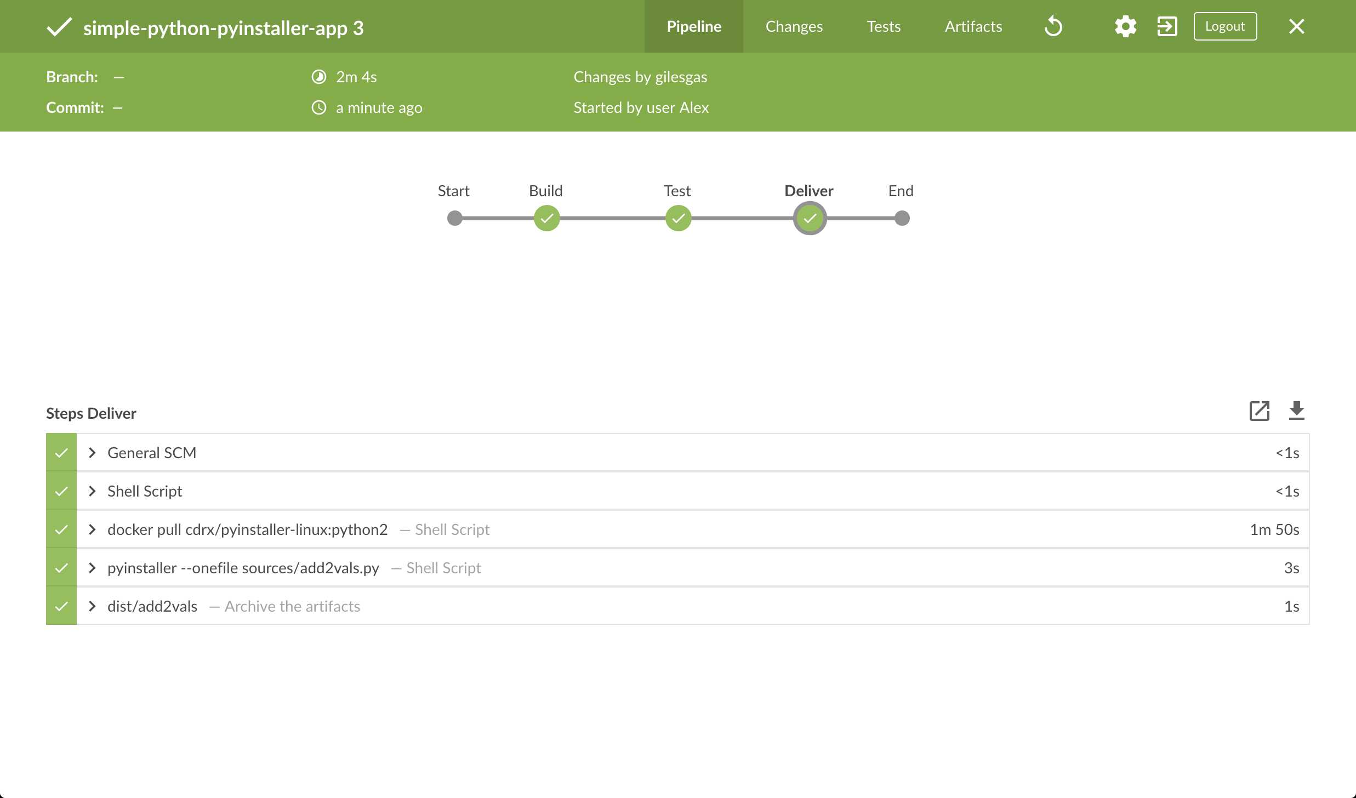Click the pipeline reload/restart icon
Image resolution: width=1356 pixels, height=798 pixels.
click(x=1054, y=26)
